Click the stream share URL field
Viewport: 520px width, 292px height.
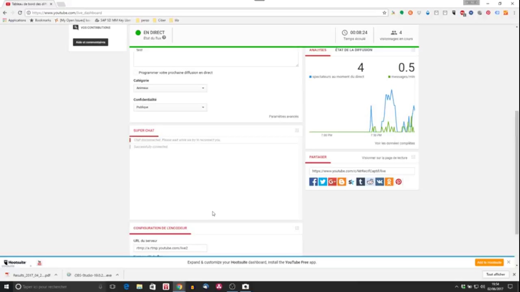[362, 171]
